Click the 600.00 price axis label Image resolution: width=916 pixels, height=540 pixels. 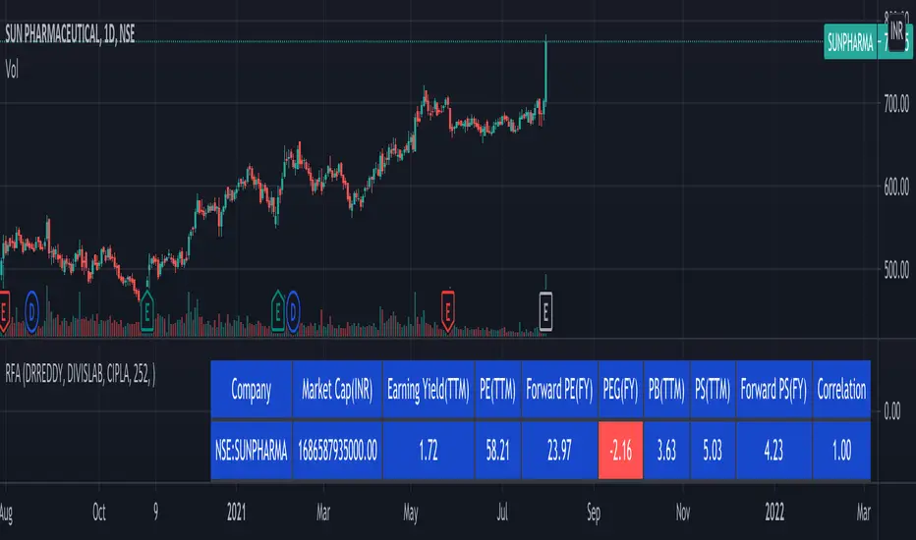click(896, 188)
